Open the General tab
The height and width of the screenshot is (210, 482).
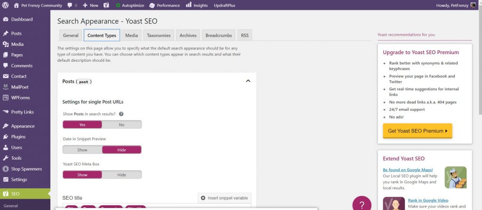(x=71, y=35)
